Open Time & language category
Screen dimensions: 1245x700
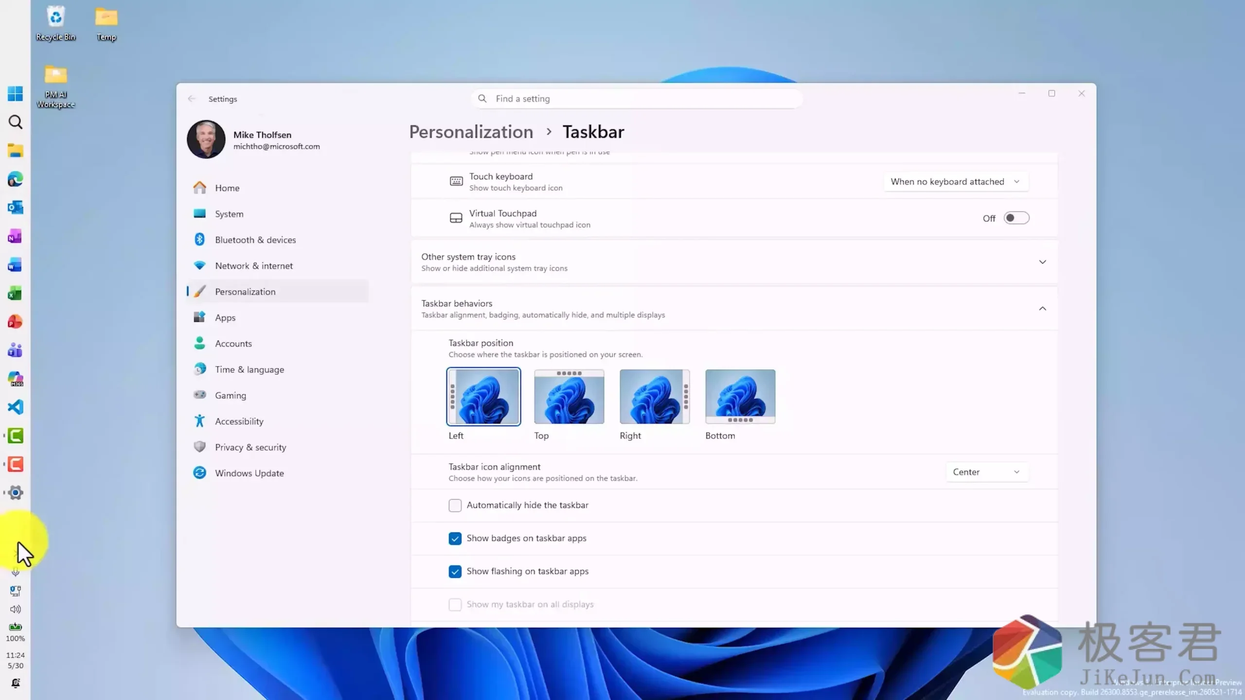point(277,369)
